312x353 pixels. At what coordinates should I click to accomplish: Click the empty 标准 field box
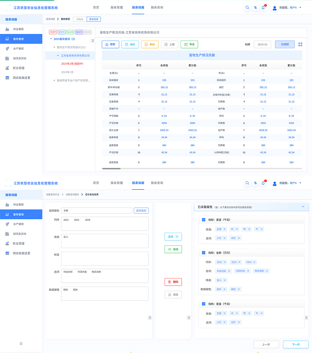pyautogui.click(x=105, y=259)
